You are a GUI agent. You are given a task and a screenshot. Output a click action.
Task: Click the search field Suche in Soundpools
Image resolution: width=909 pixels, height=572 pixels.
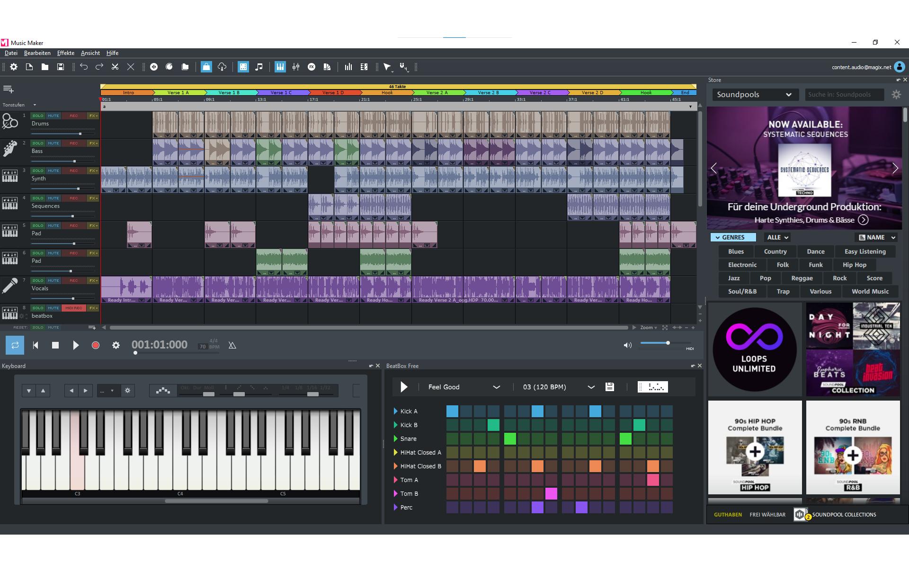(845, 95)
